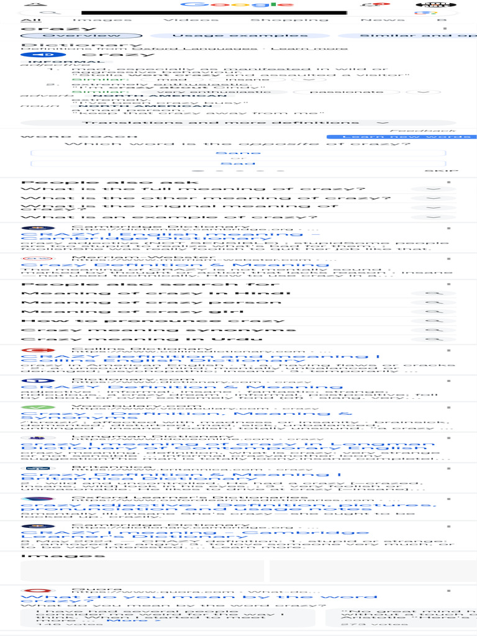The image size is (477, 636).
Task: Expand Translations and more definitions
Action: pyautogui.click(x=238, y=122)
